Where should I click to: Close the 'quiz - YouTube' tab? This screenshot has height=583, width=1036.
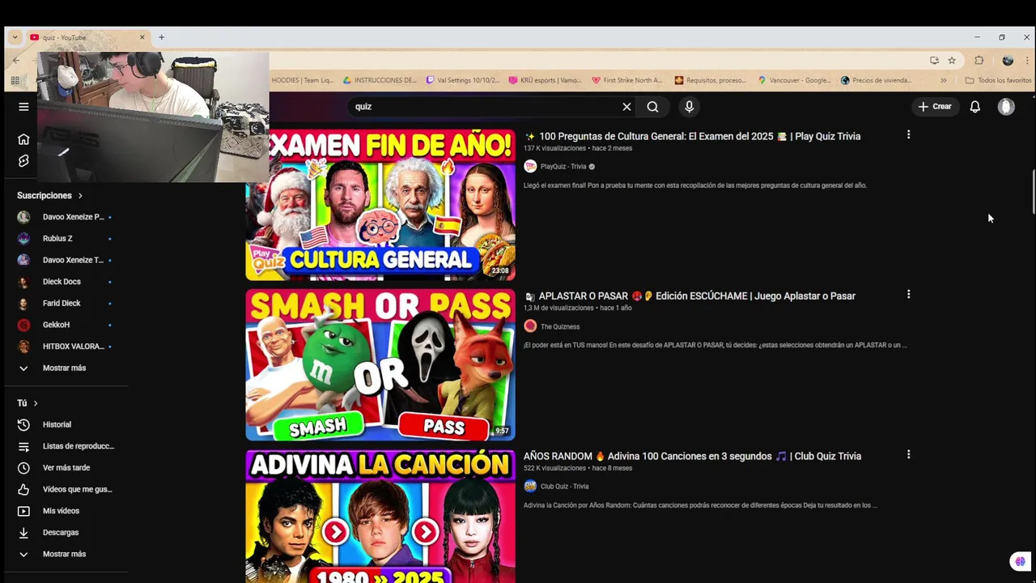[x=142, y=37]
